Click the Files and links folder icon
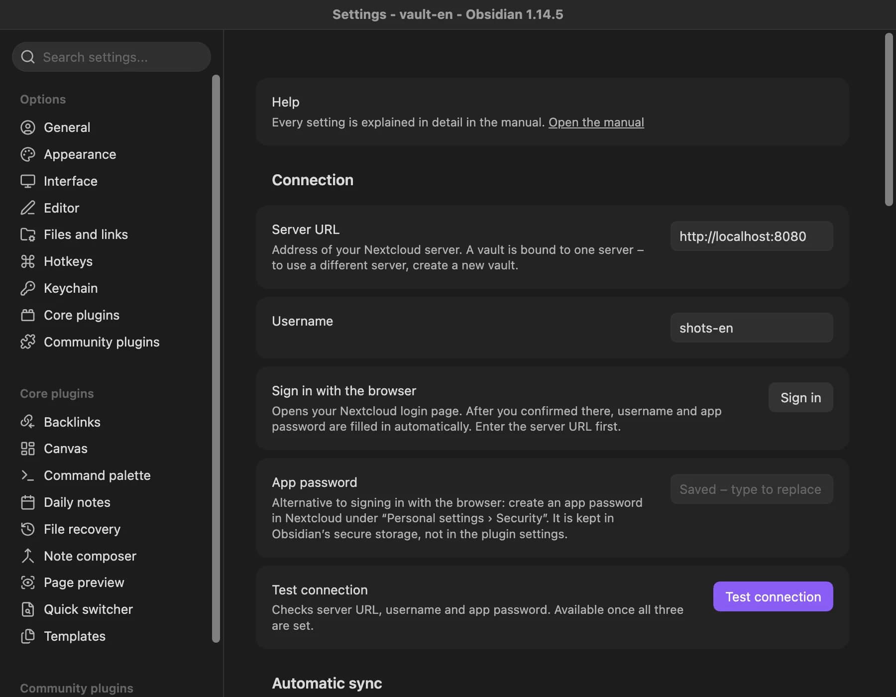 pyautogui.click(x=28, y=234)
